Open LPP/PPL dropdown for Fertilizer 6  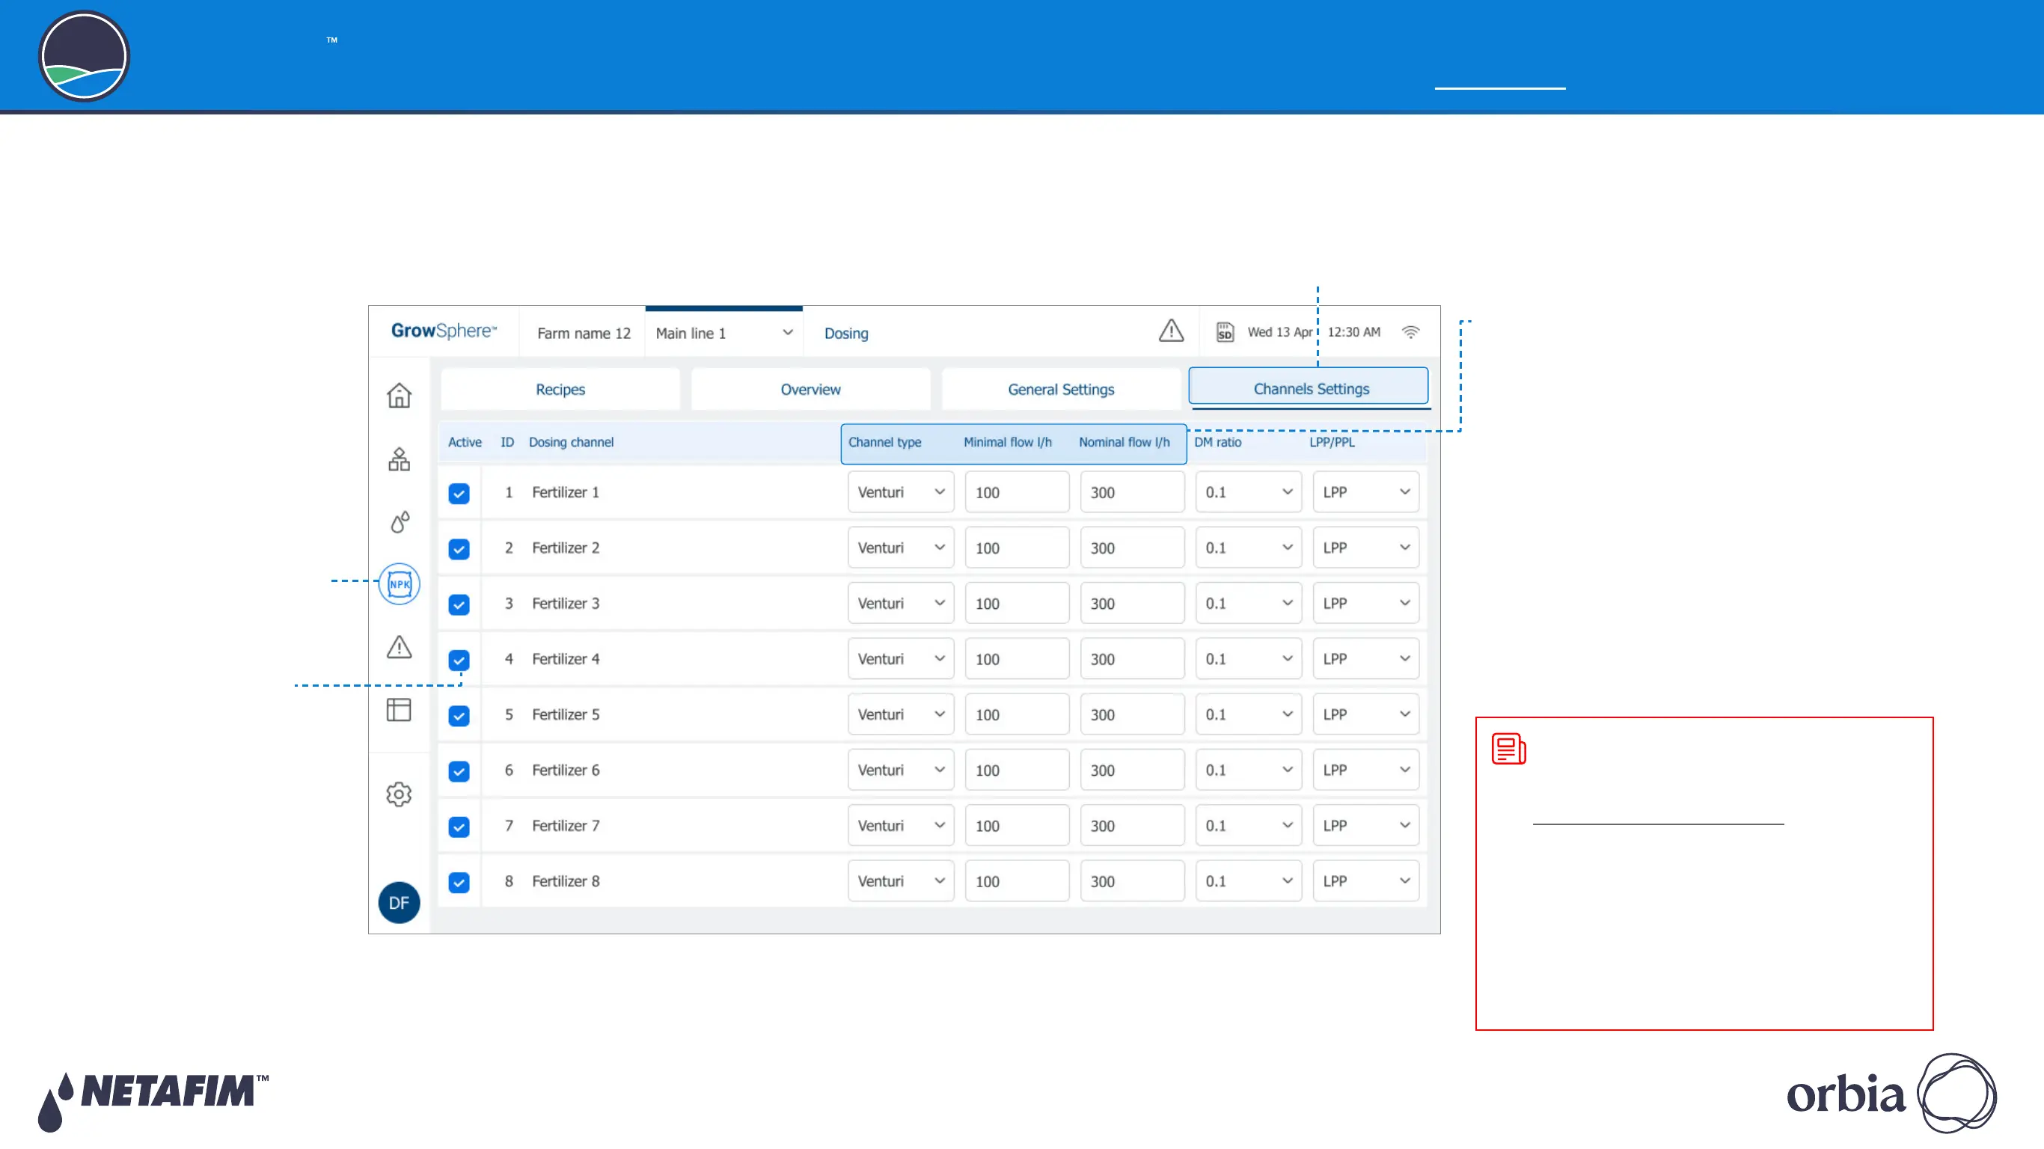click(x=1365, y=770)
